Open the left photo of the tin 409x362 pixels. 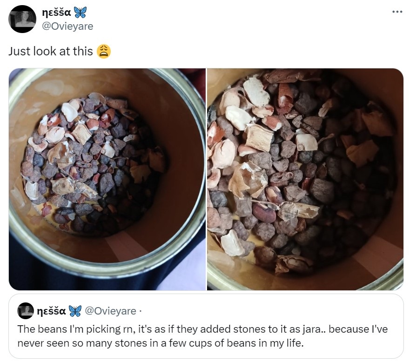pyautogui.click(x=107, y=179)
